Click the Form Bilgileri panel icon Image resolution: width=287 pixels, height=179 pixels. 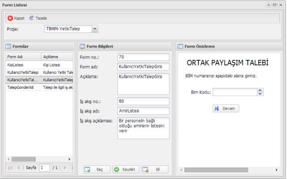click(83, 47)
